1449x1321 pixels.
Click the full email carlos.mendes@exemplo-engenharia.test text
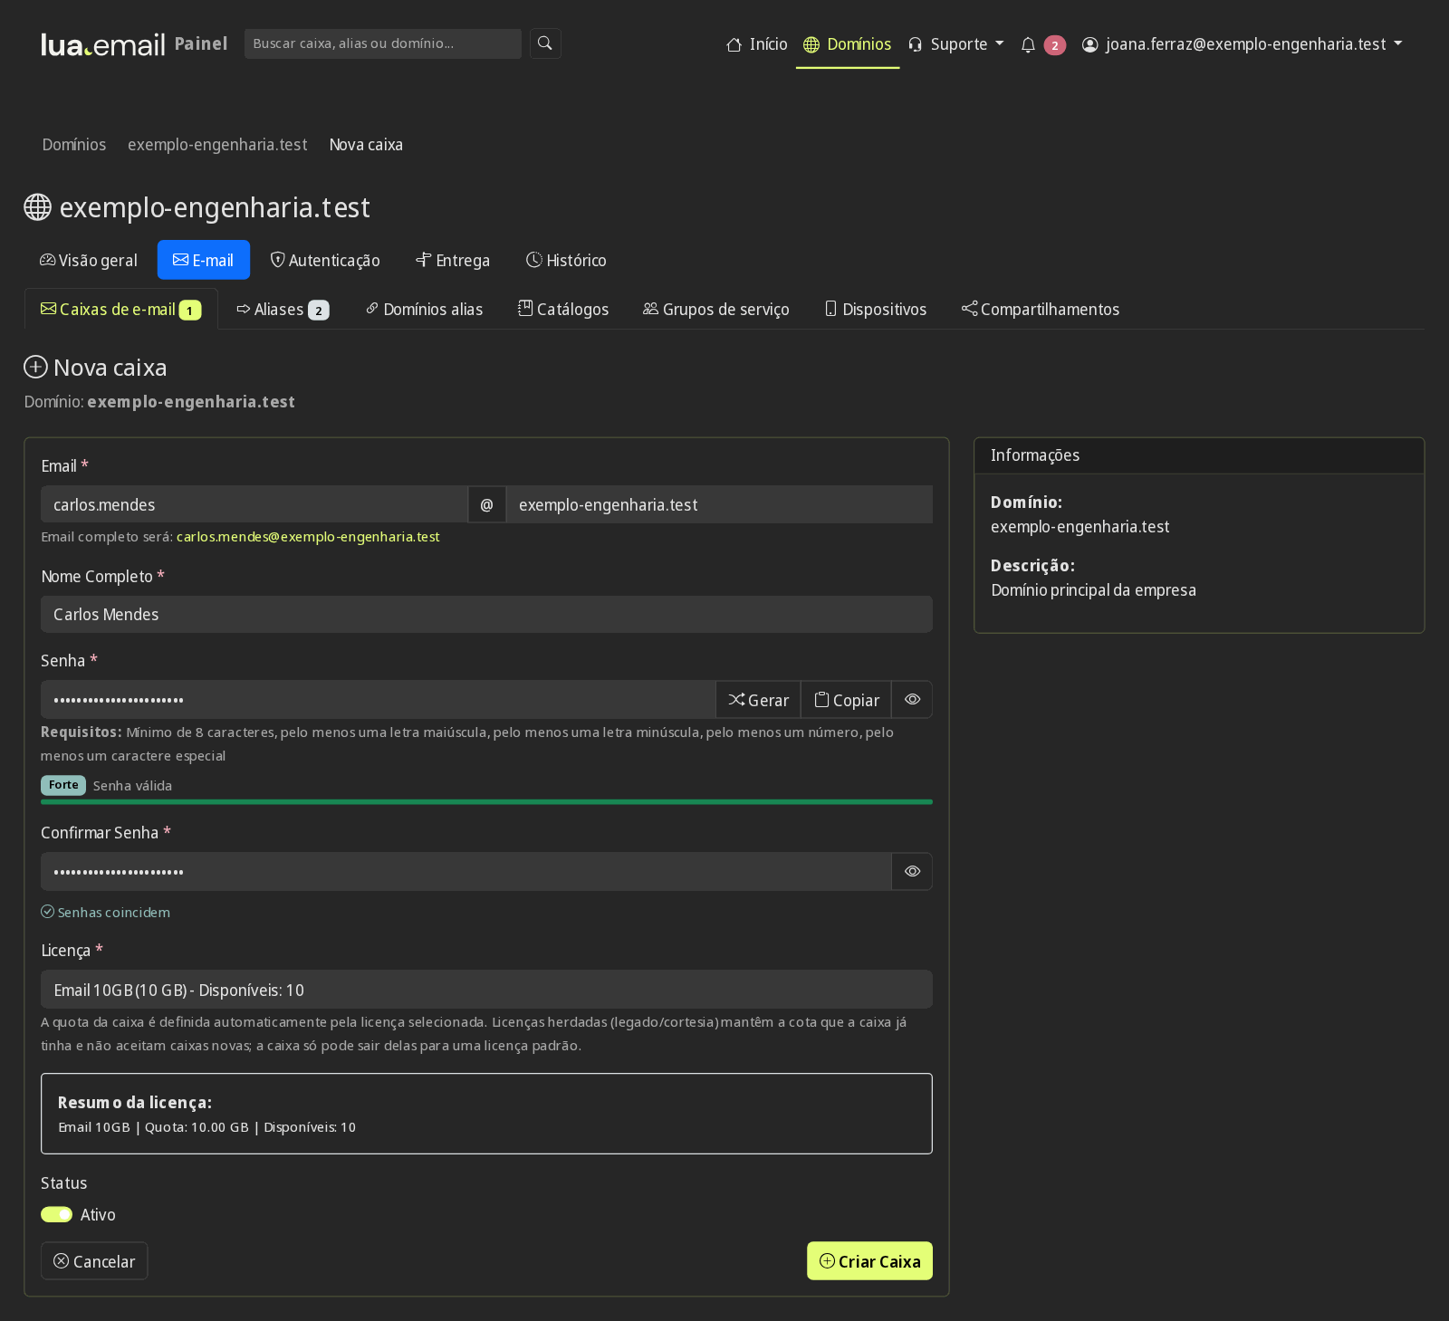pyautogui.click(x=308, y=537)
